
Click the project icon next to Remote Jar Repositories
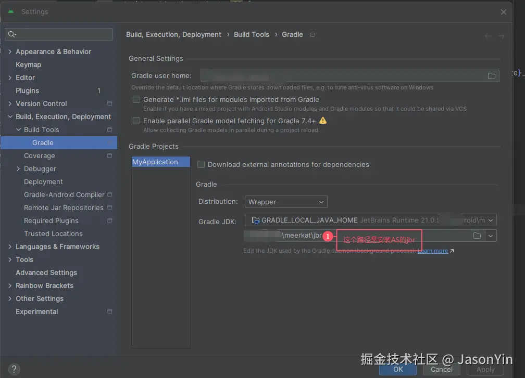point(109,207)
